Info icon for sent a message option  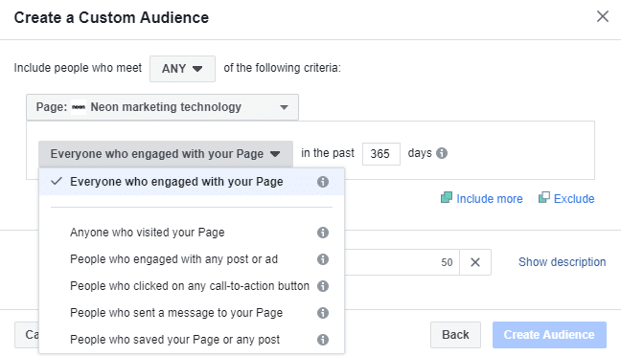click(323, 313)
